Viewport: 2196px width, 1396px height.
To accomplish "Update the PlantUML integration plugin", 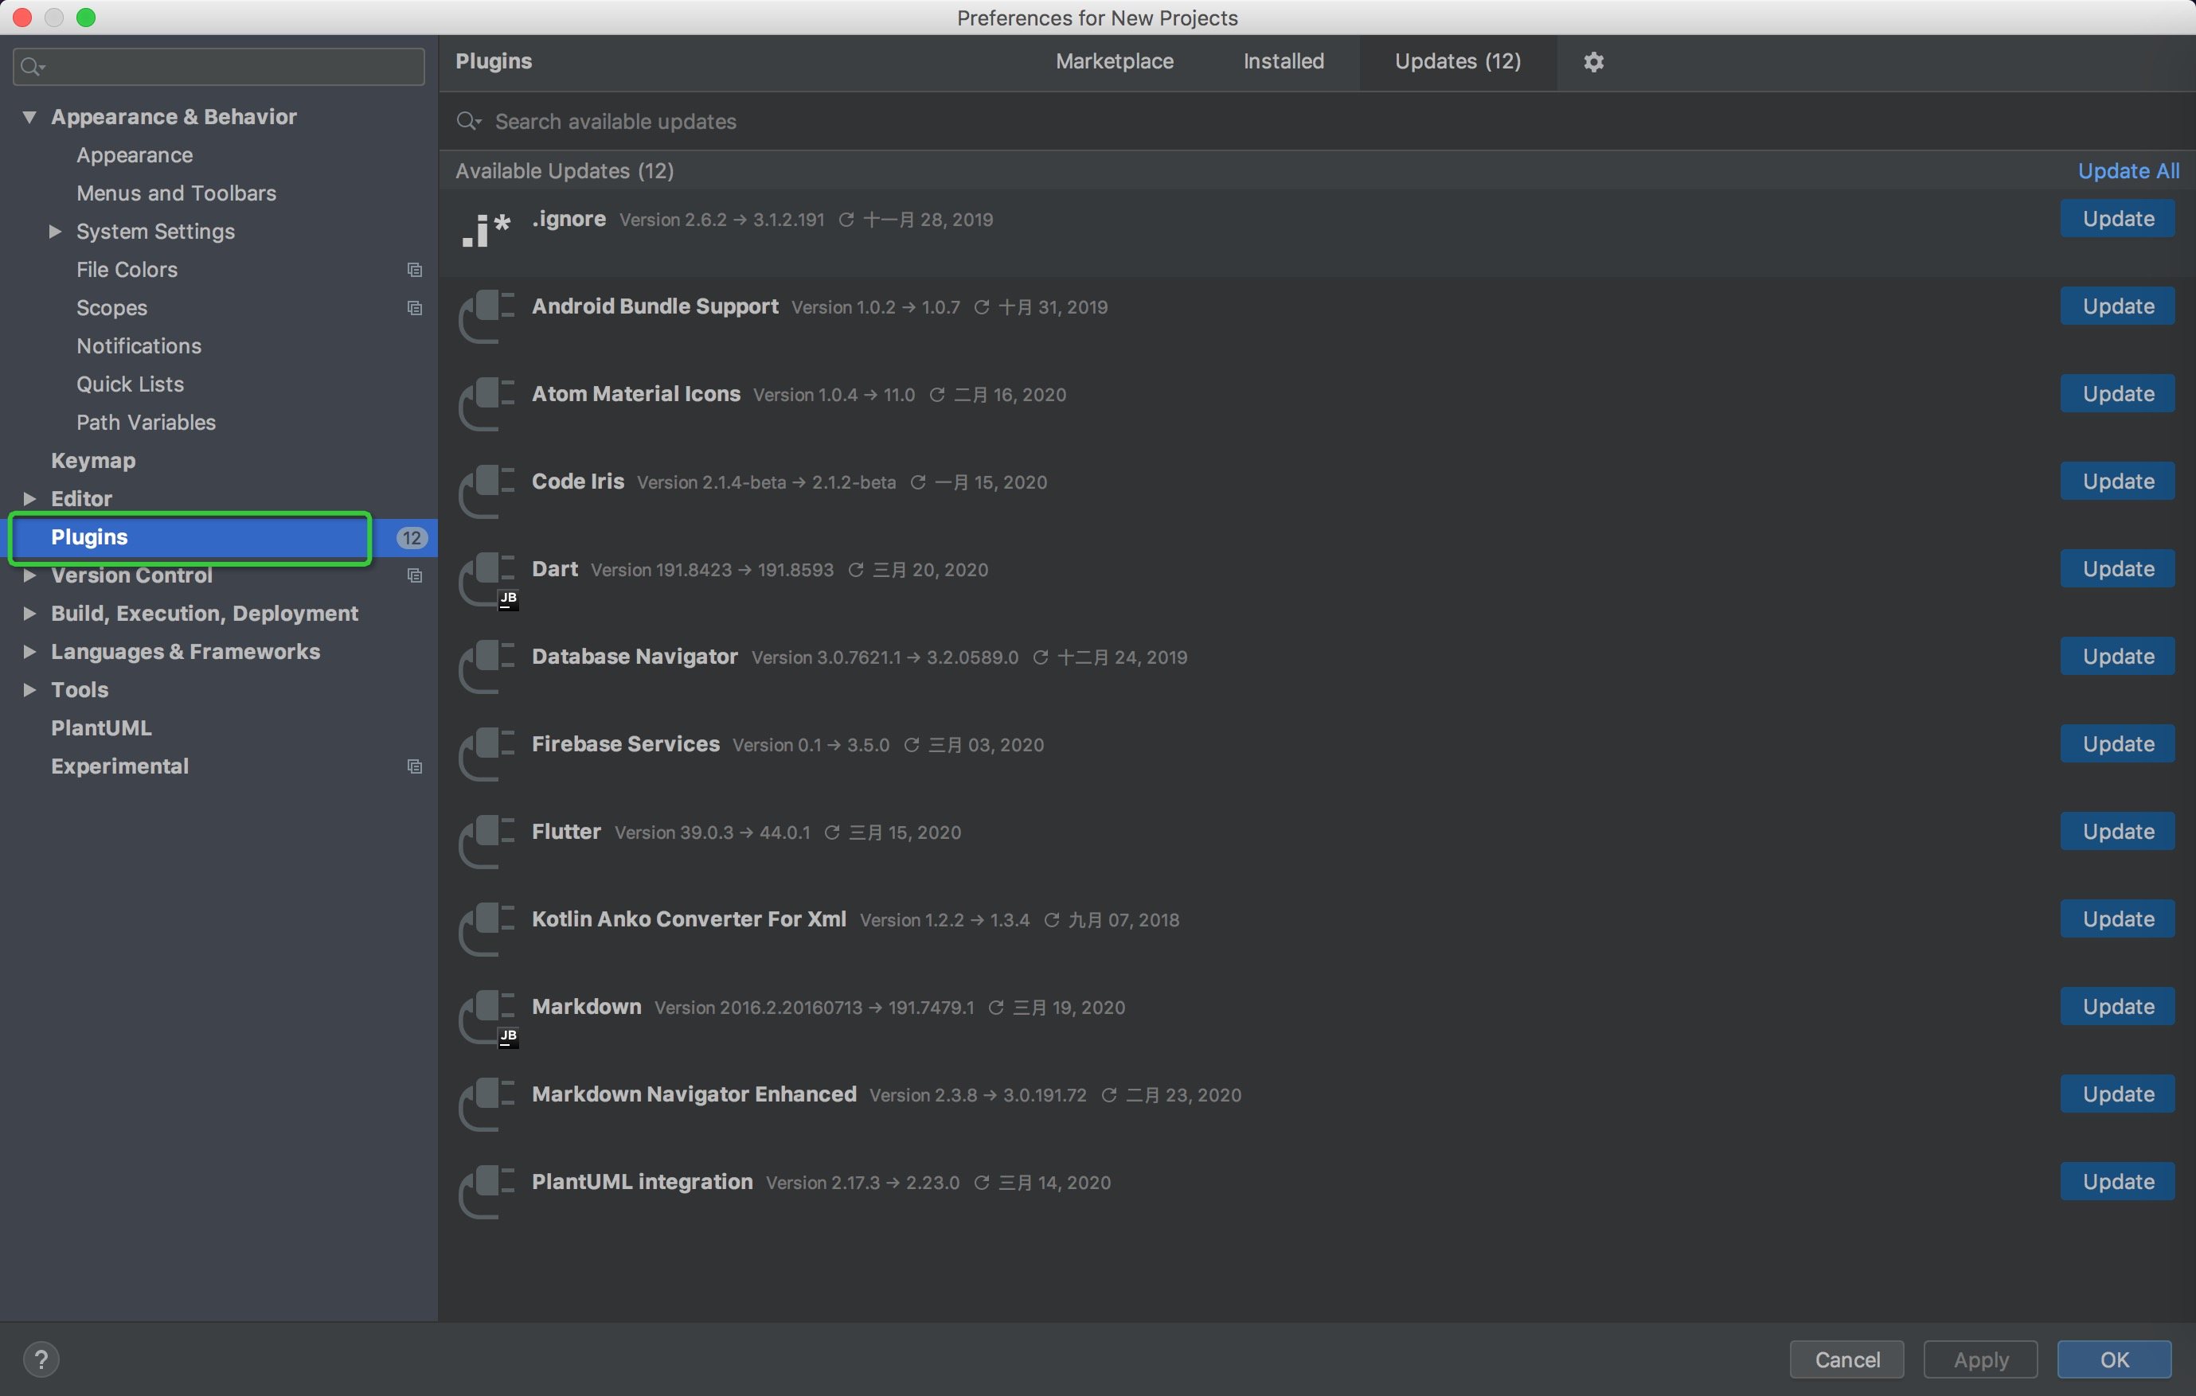I will (2118, 1182).
